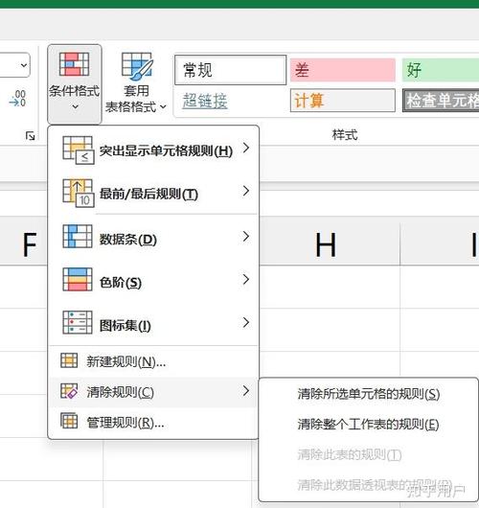The image size is (479, 508).
Task: Click greyed 清除此表的规则(T) submenu item
Action: point(369,454)
